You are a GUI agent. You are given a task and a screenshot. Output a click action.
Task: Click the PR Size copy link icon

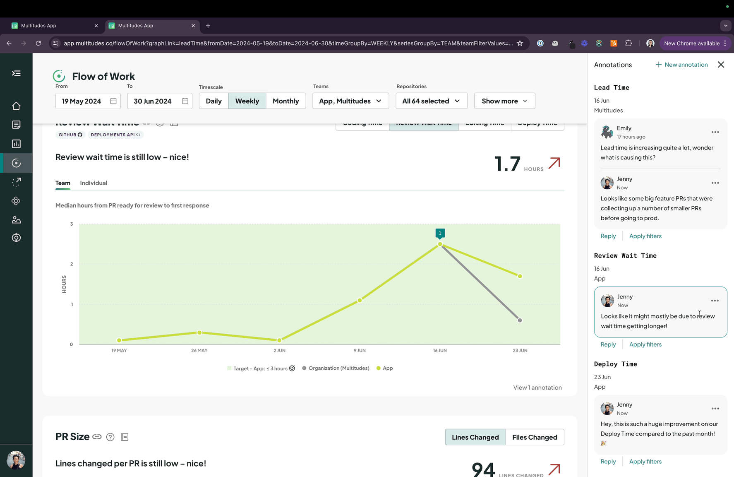97,437
